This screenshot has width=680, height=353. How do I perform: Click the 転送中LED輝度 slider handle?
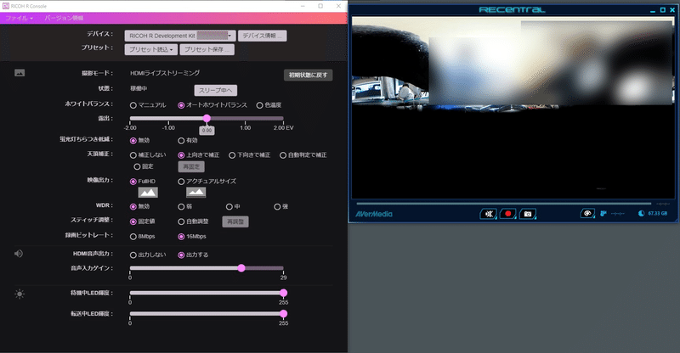coord(284,314)
